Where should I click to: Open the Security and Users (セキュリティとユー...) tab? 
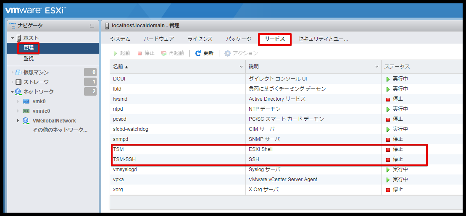pyautogui.click(x=323, y=39)
